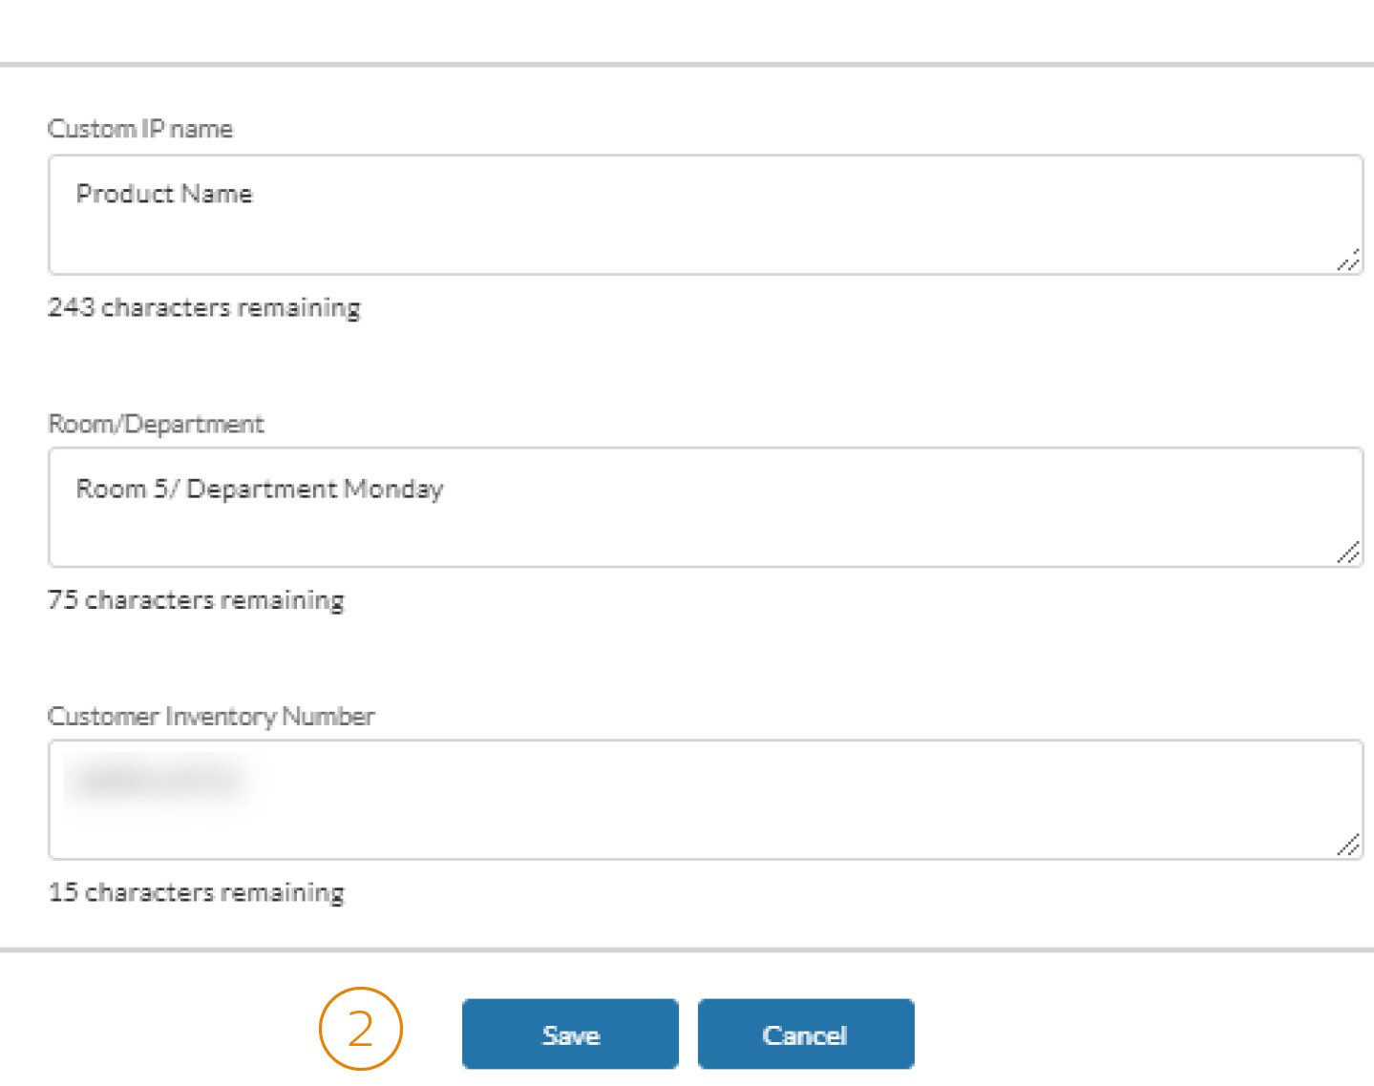Click the "243 characters remaining" counter

pos(204,307)
